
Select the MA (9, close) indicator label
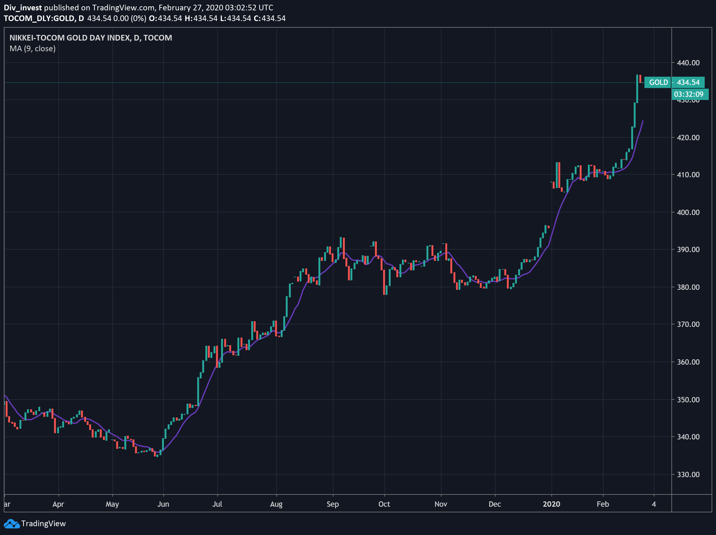[x=32, y=49]
